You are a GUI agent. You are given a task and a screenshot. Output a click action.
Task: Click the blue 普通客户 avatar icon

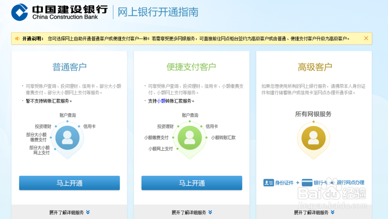point(67,138)
